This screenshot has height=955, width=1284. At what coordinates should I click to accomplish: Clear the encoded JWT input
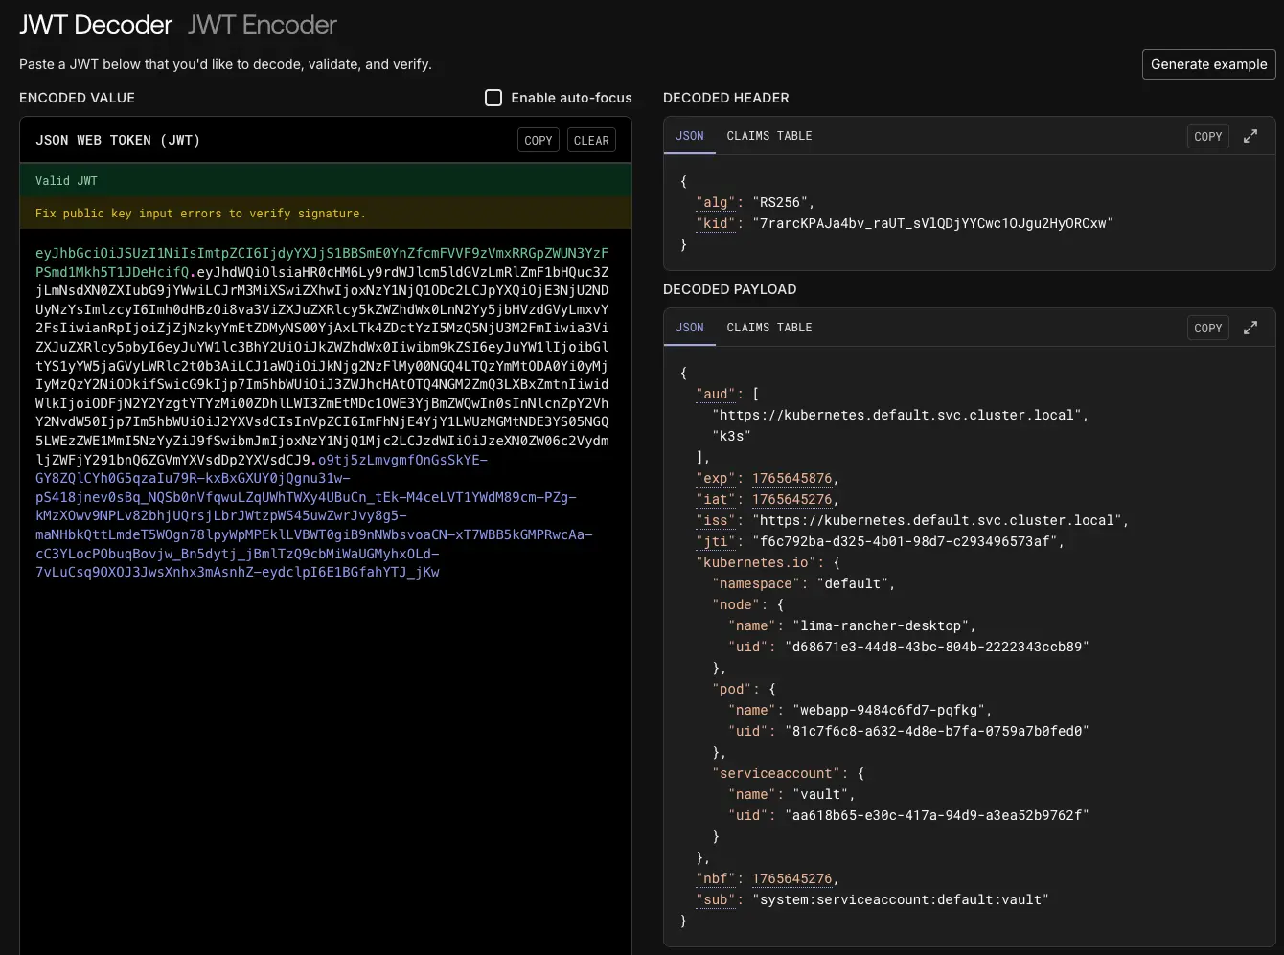tap(591, 140)
